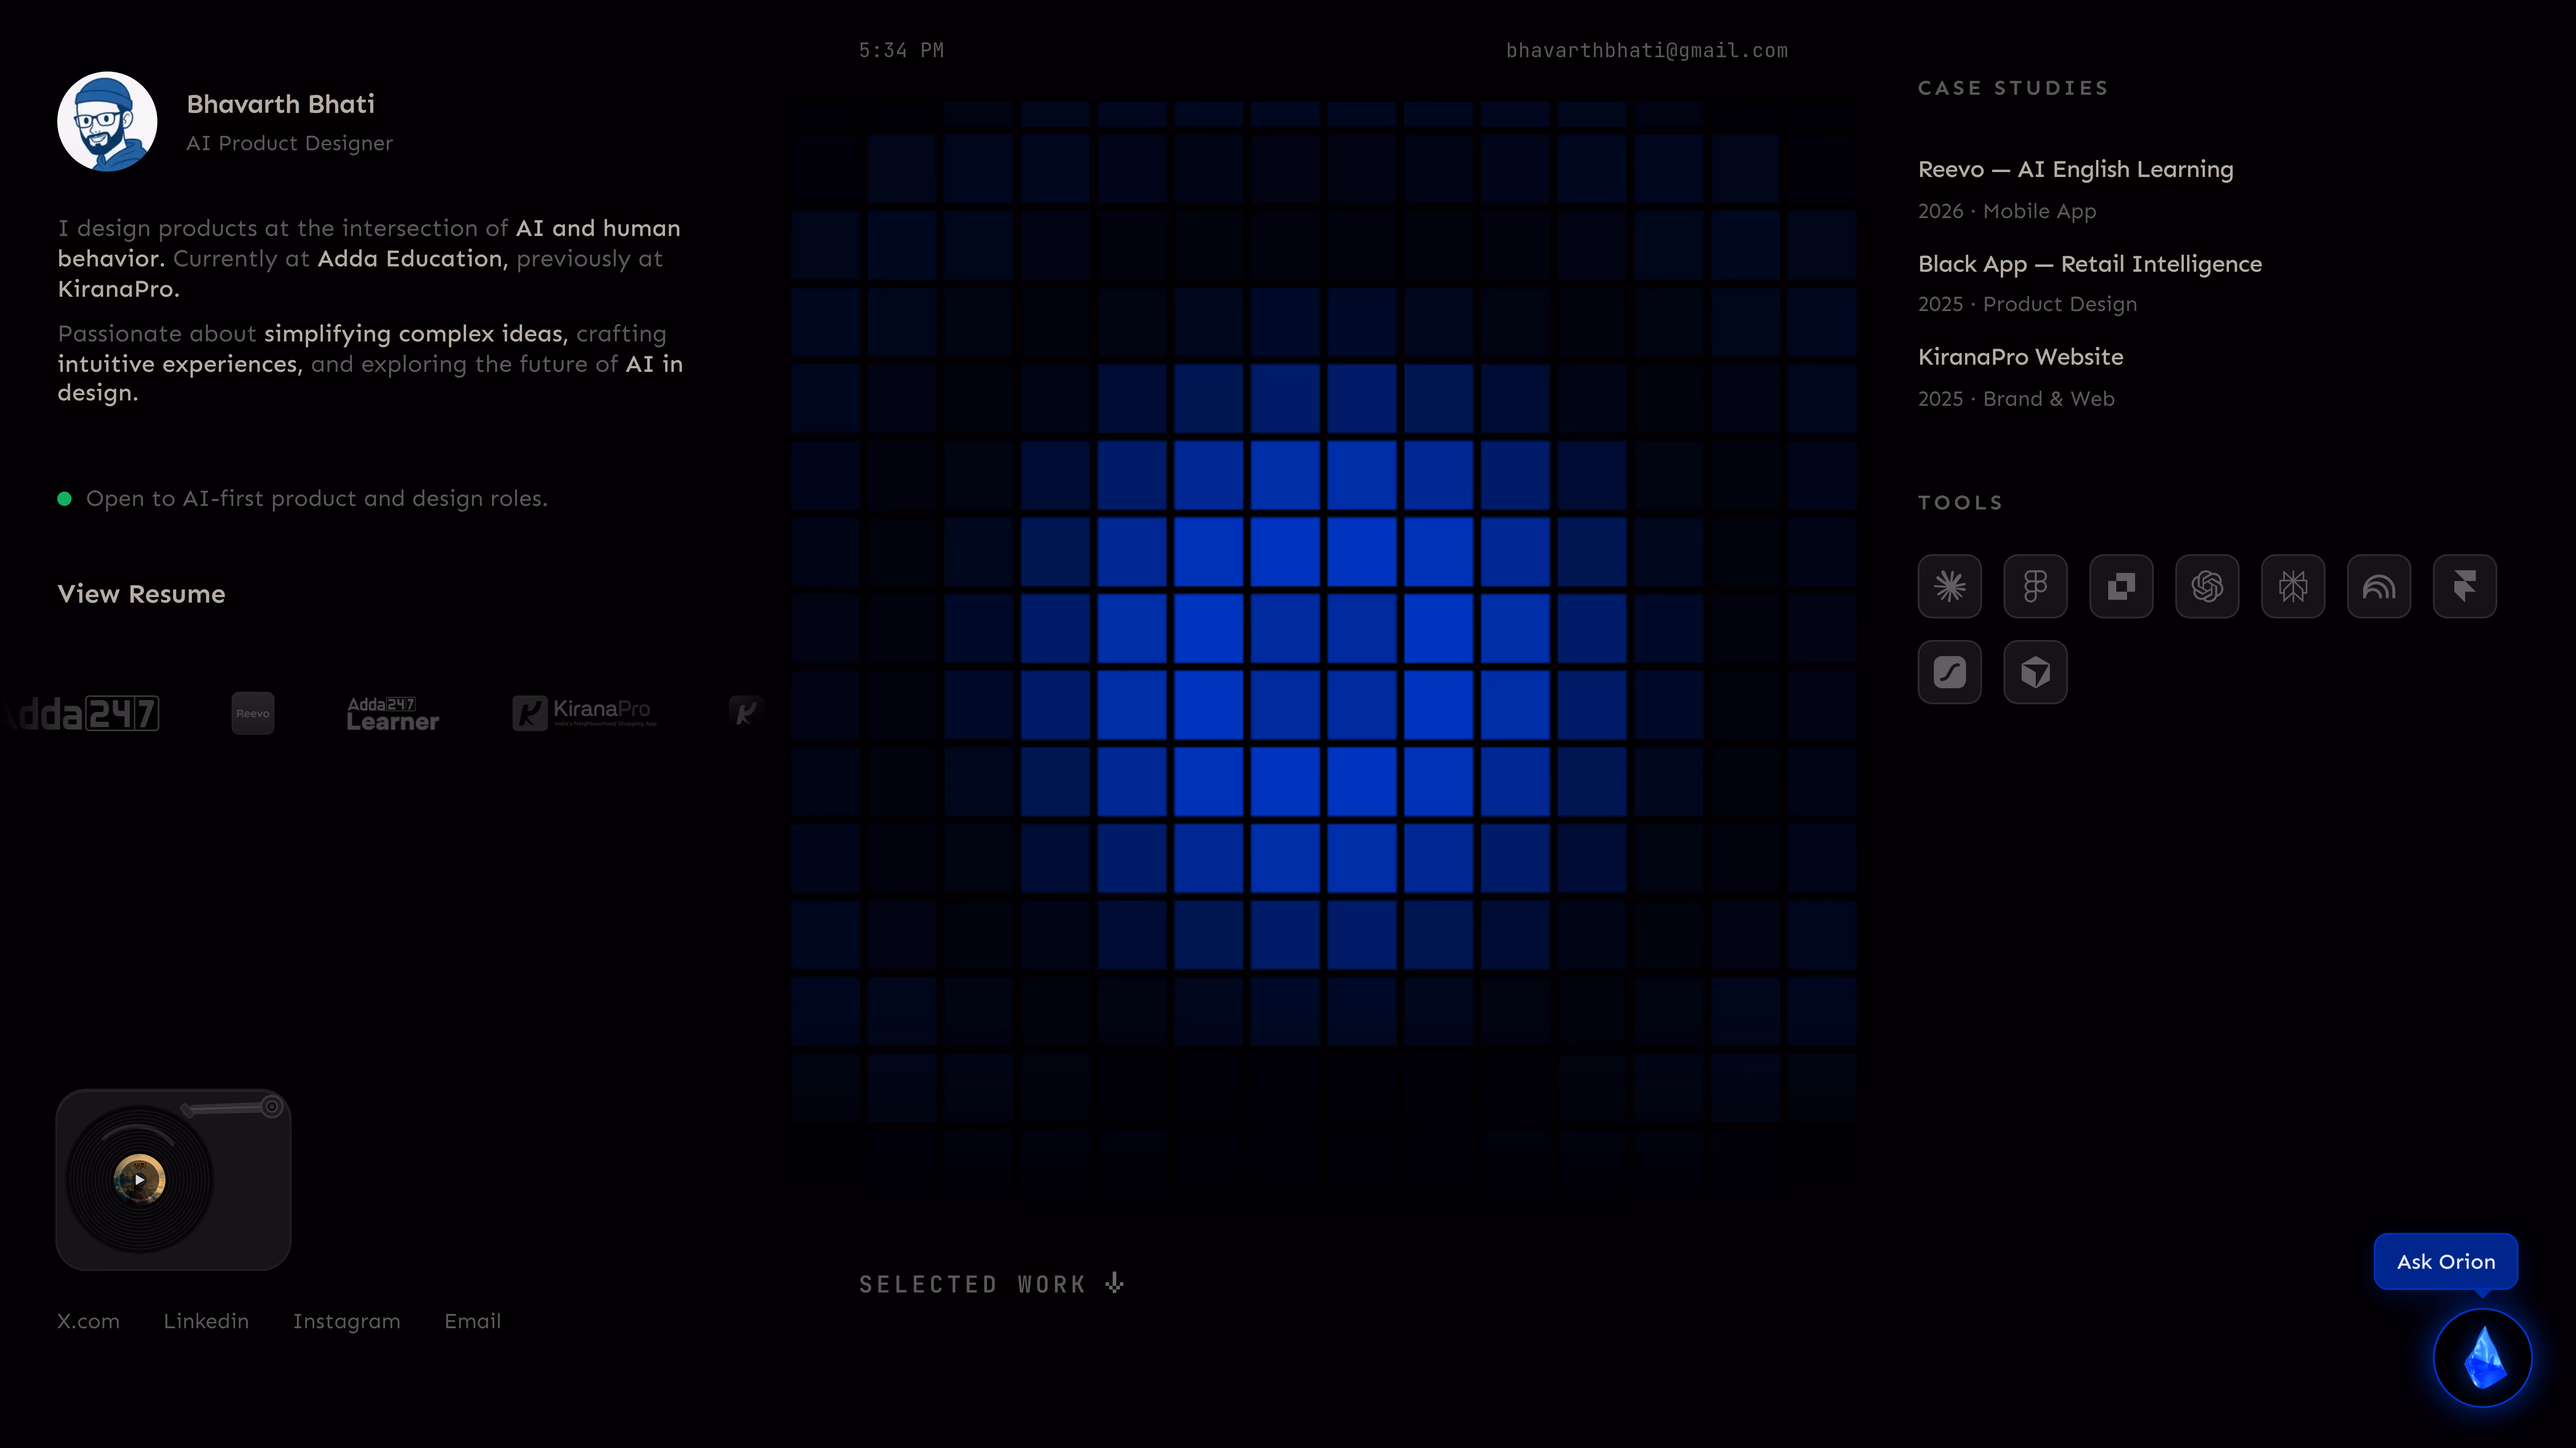Click the bhavarthbhati@gmail.com address
This screenshot has height=1448, width=2576.
[1647, 51]
